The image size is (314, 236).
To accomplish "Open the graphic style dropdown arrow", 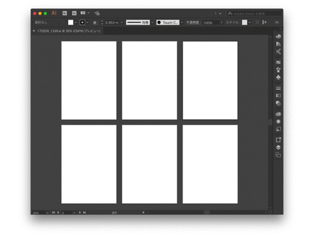I will tap(250, 22).
